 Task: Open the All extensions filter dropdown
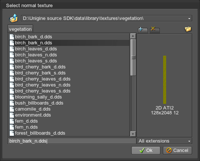[189, 141]
